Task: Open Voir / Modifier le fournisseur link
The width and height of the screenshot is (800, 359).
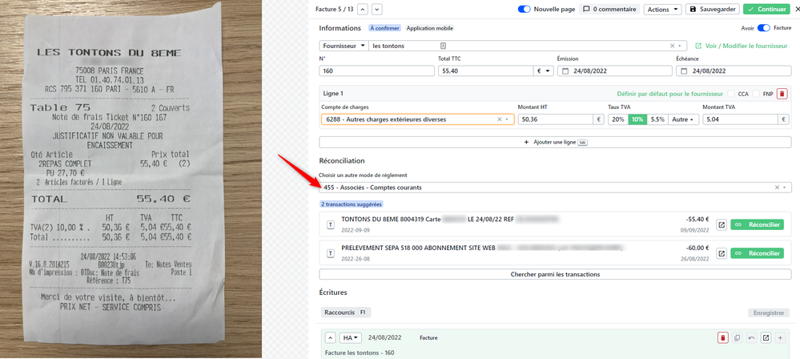Action: (x=741, y=46)
